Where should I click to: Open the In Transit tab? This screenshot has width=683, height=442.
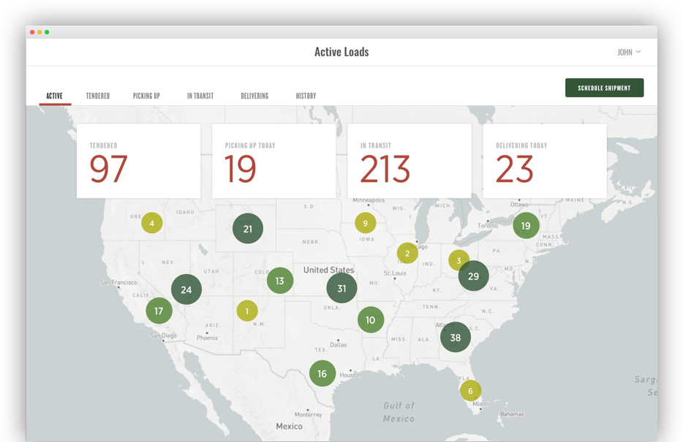(x=200, y=96)
